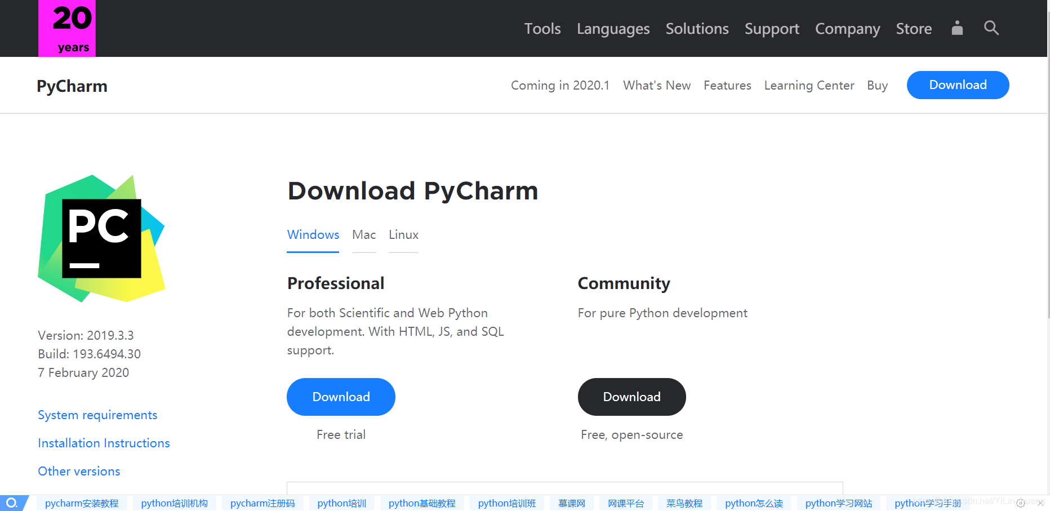The width and height of the screenshot is (1050, 511).
Task: Switch to the Linux tab
Action: point(403,235)
